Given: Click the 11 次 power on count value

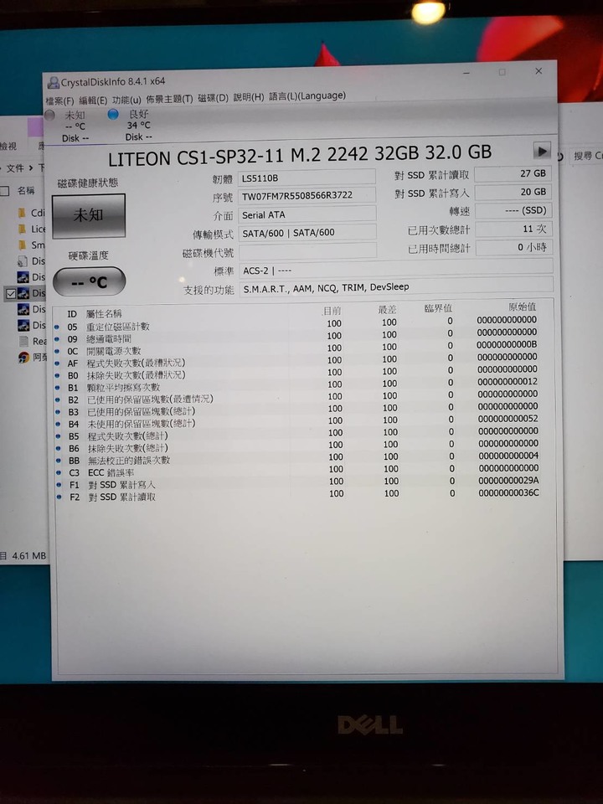Looking at the screenshot, I should pyautogui.click(x=513, y=229).
